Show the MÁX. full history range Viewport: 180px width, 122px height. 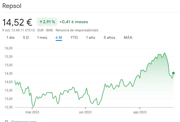(x=129, y=37)
